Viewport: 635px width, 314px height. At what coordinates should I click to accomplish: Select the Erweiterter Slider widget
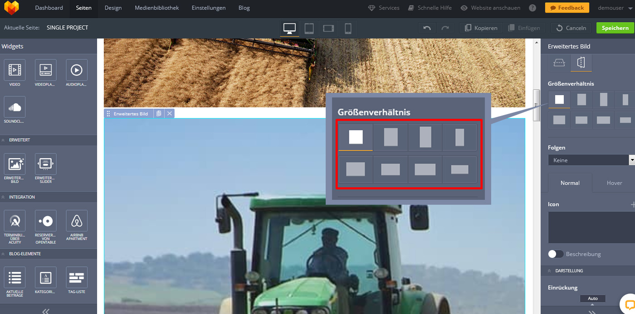[x=45, y=164]
